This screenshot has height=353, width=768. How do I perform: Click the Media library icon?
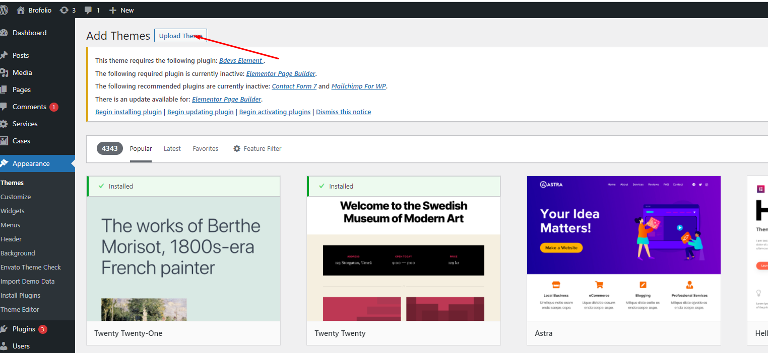pos(4,72)
